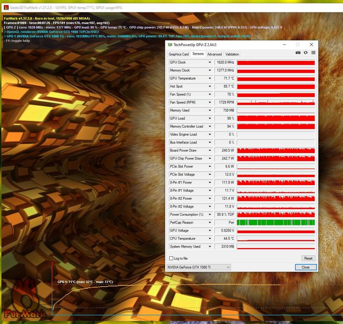The height and width of the screenshot is (324, 343).
Task: Expand the GPU Chip Power Draw dropdown
Action: coord(210,158)
